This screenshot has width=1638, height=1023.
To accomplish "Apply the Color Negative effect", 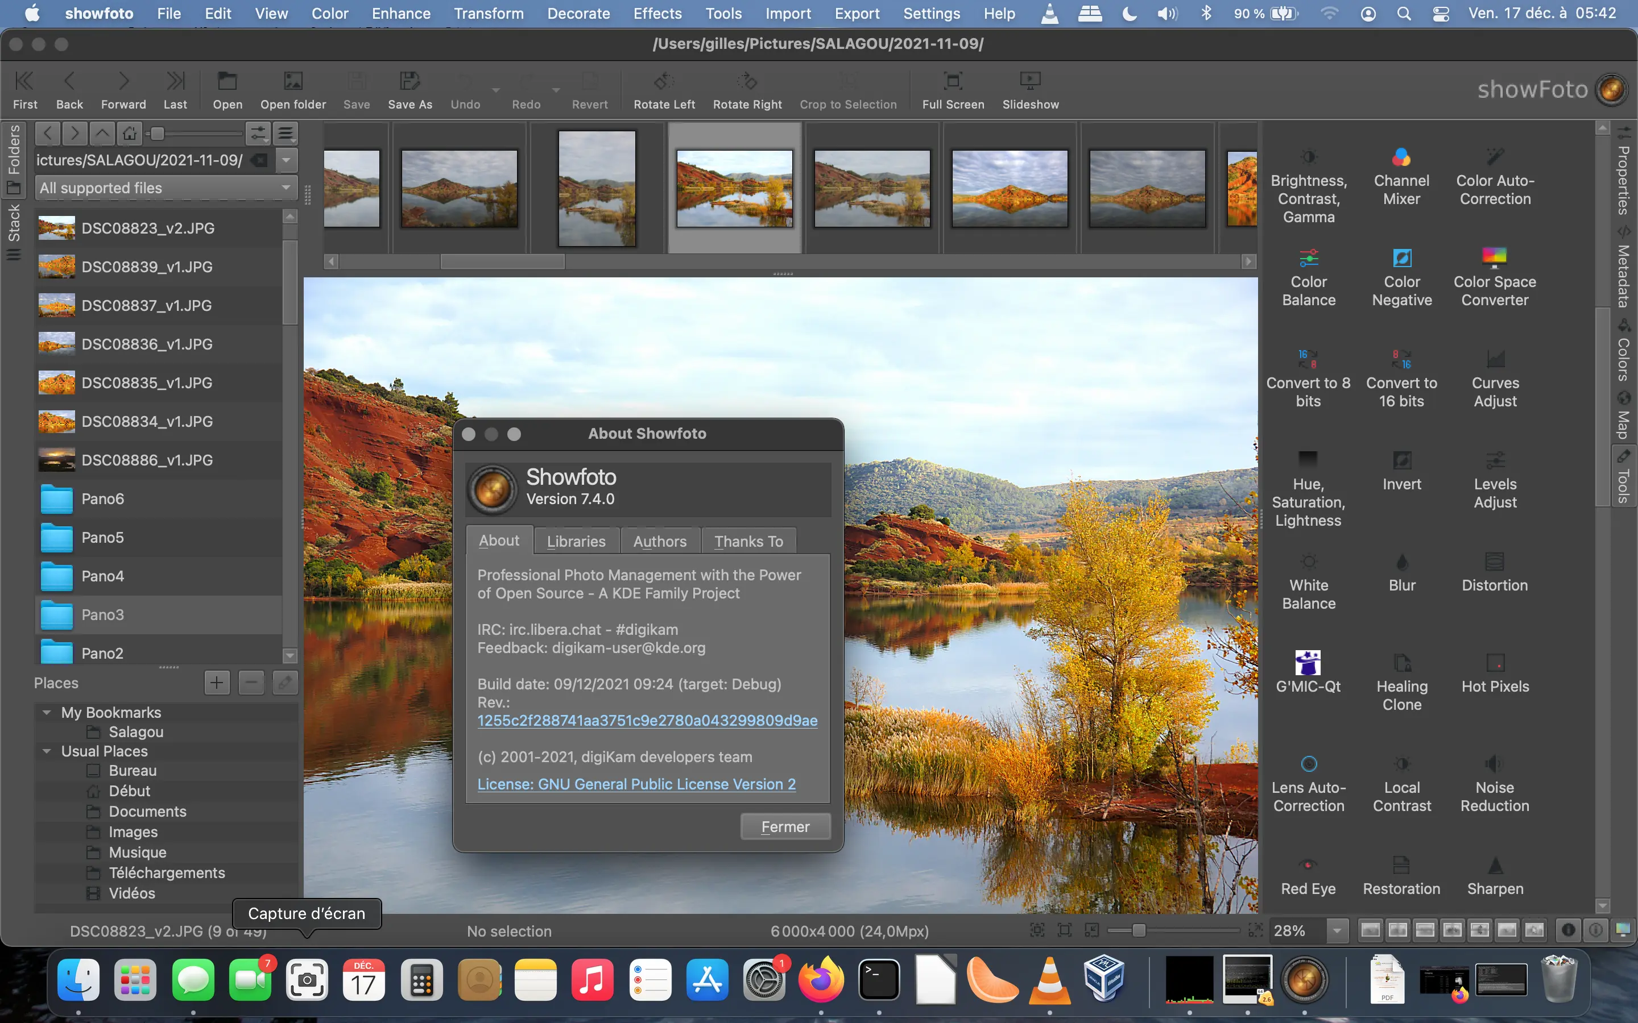I will point(1400,277).
